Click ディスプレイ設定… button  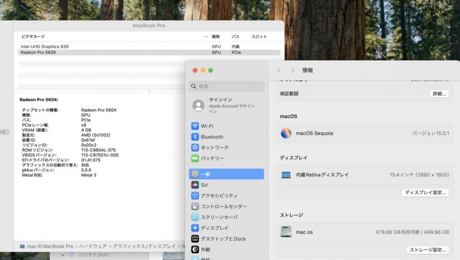click(425, 192)
